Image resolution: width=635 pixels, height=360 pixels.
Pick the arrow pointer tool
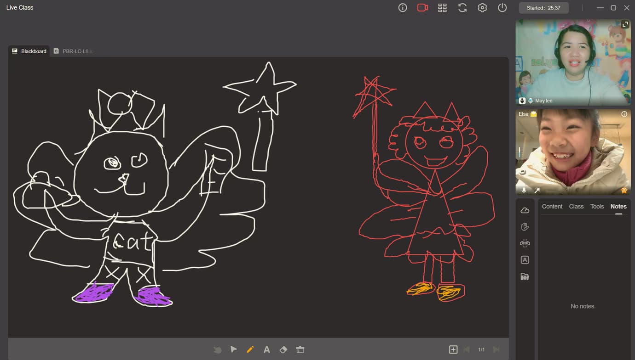point(234,349)
